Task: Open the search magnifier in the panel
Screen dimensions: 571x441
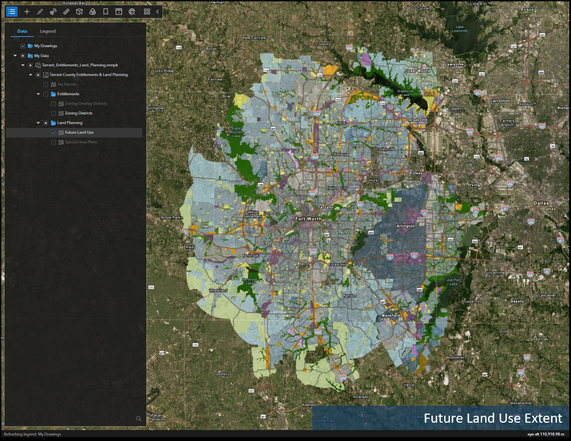Action: click(x=139, y=419)
